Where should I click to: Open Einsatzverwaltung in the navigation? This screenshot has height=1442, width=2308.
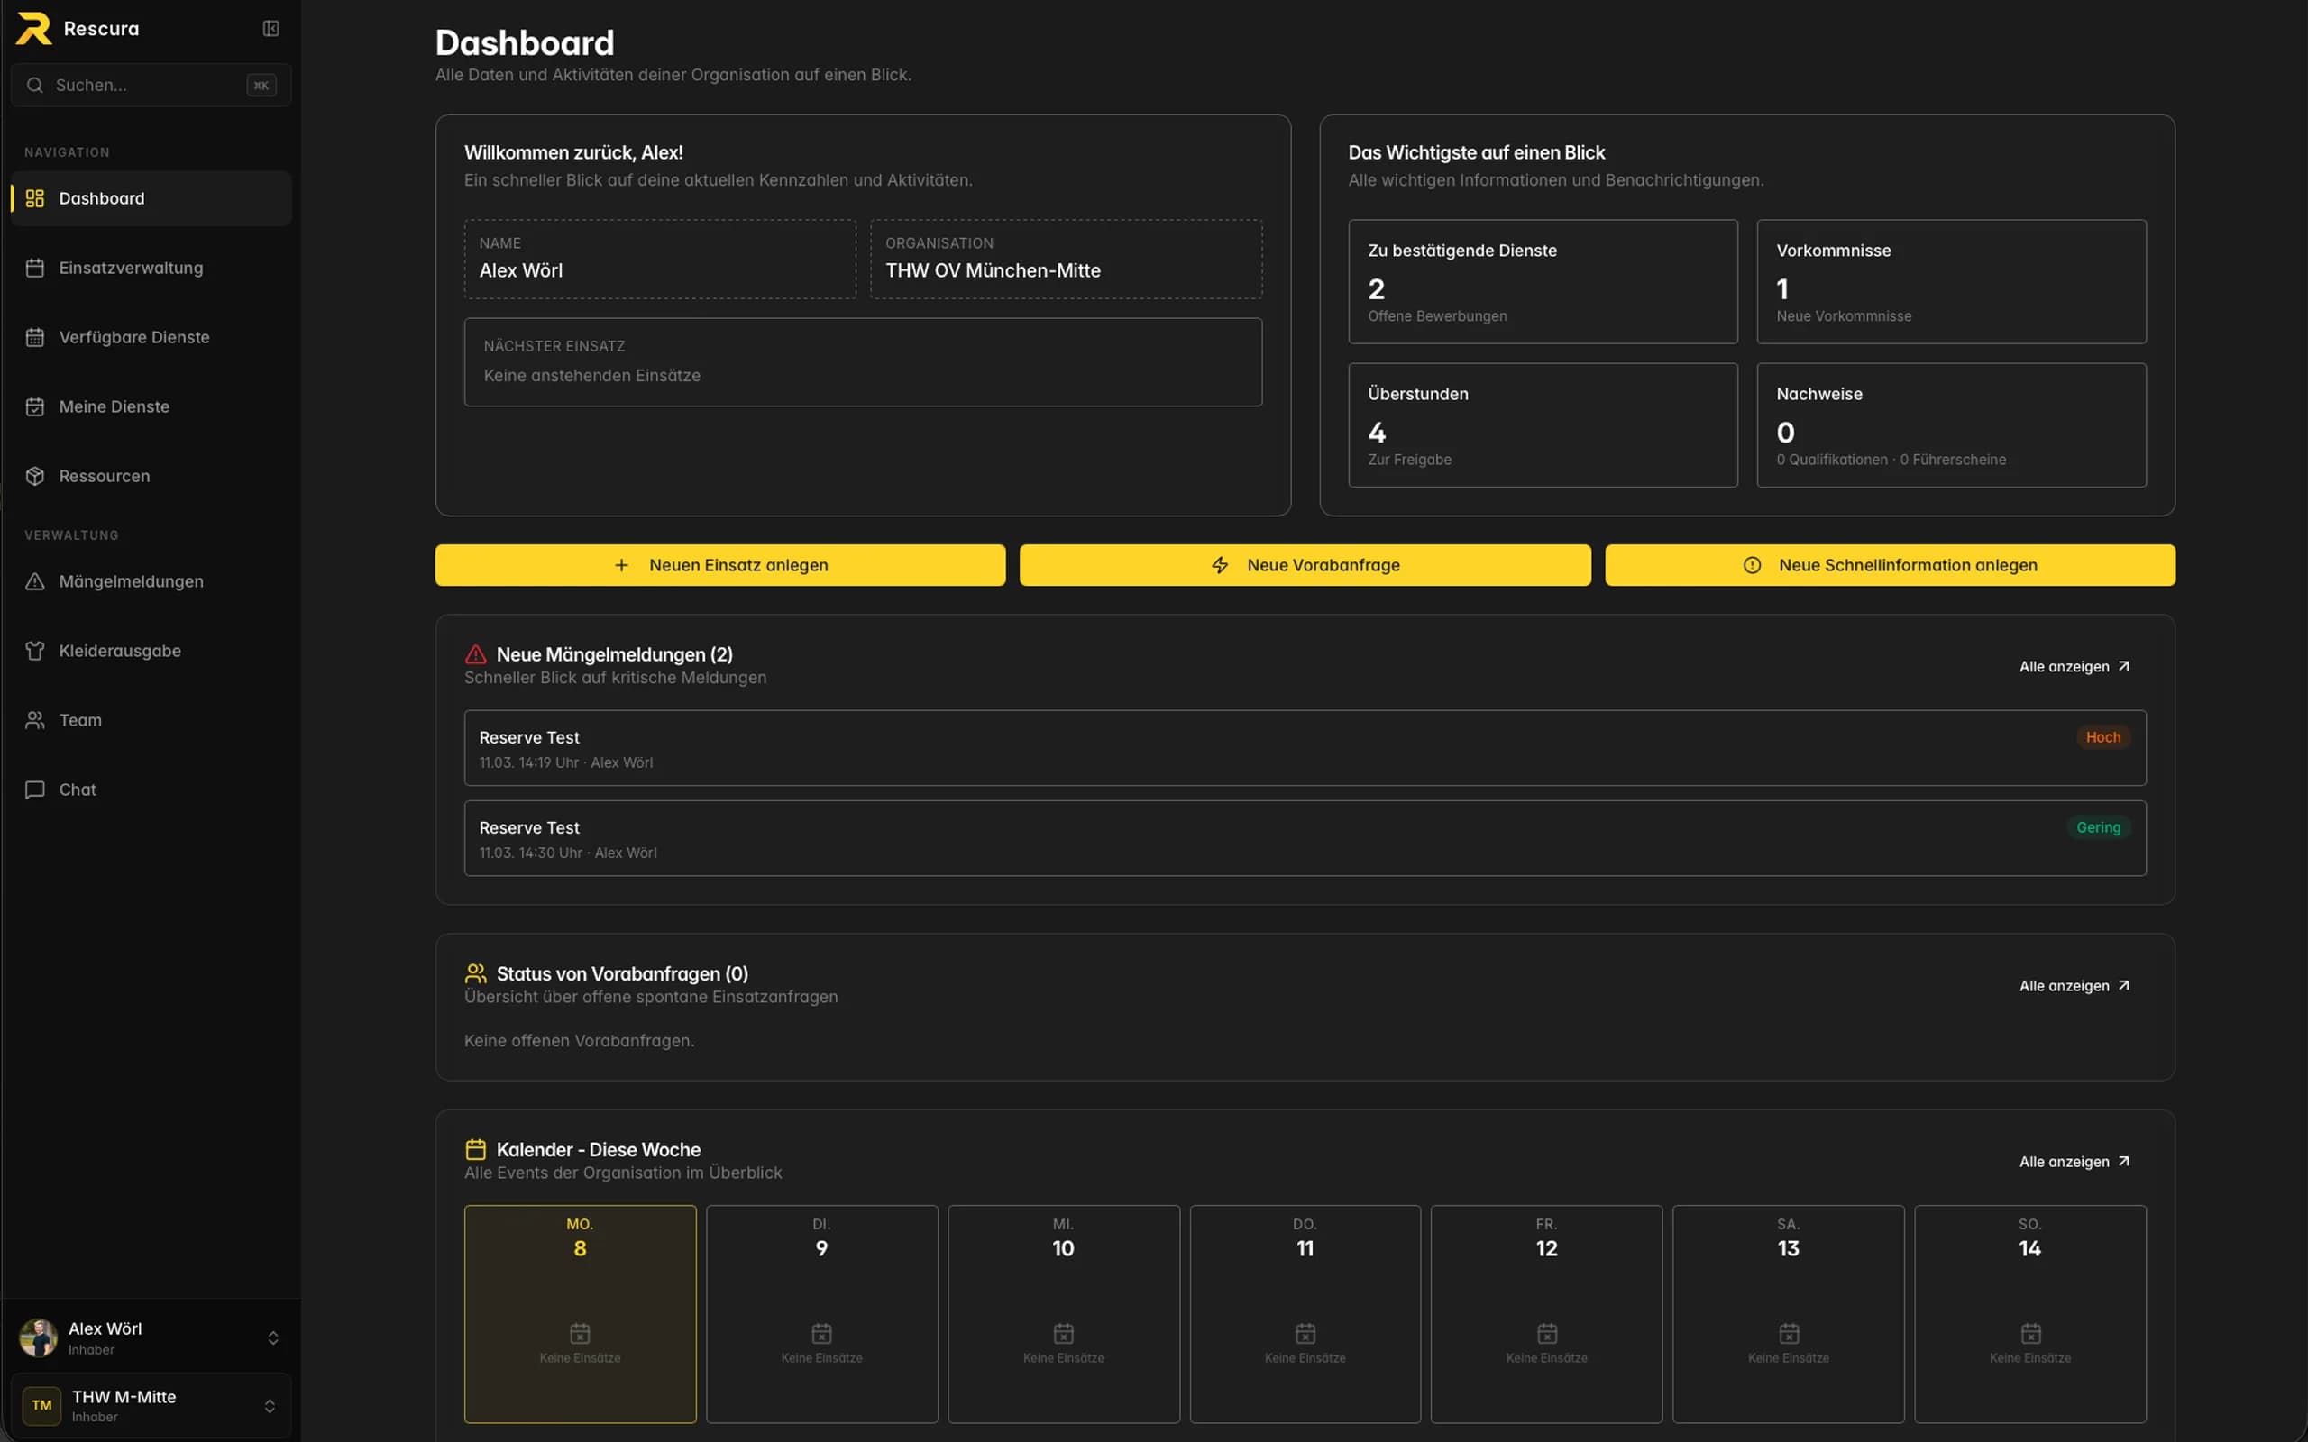151,268
